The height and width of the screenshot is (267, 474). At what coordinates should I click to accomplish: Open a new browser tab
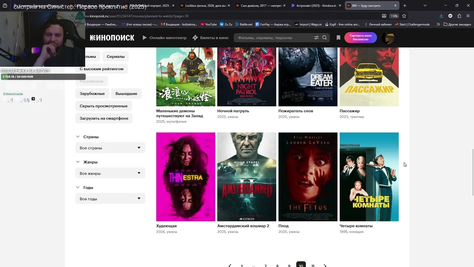(405, 6)
